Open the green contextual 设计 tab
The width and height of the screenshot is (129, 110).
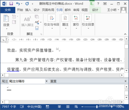[x=95, y=10]
